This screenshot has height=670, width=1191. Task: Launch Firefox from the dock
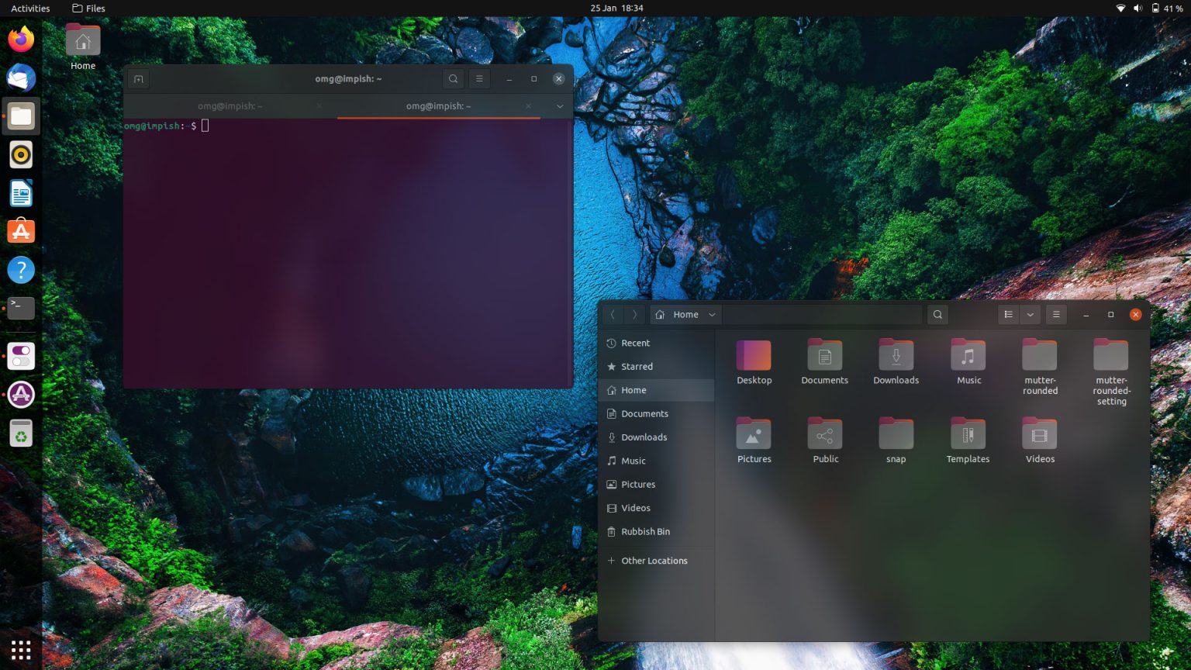coord(21,40)
